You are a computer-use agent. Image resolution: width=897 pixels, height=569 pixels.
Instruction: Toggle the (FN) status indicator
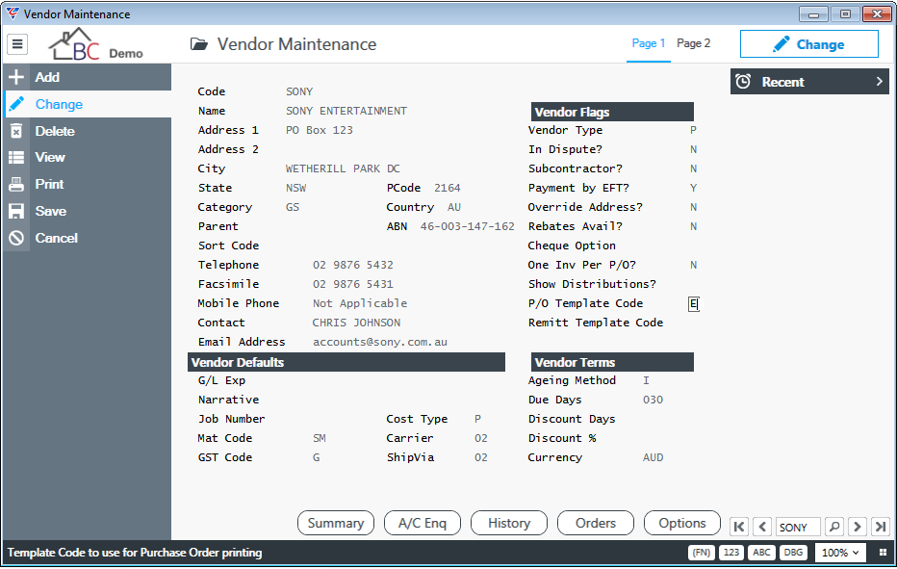[x=702, y=553]
